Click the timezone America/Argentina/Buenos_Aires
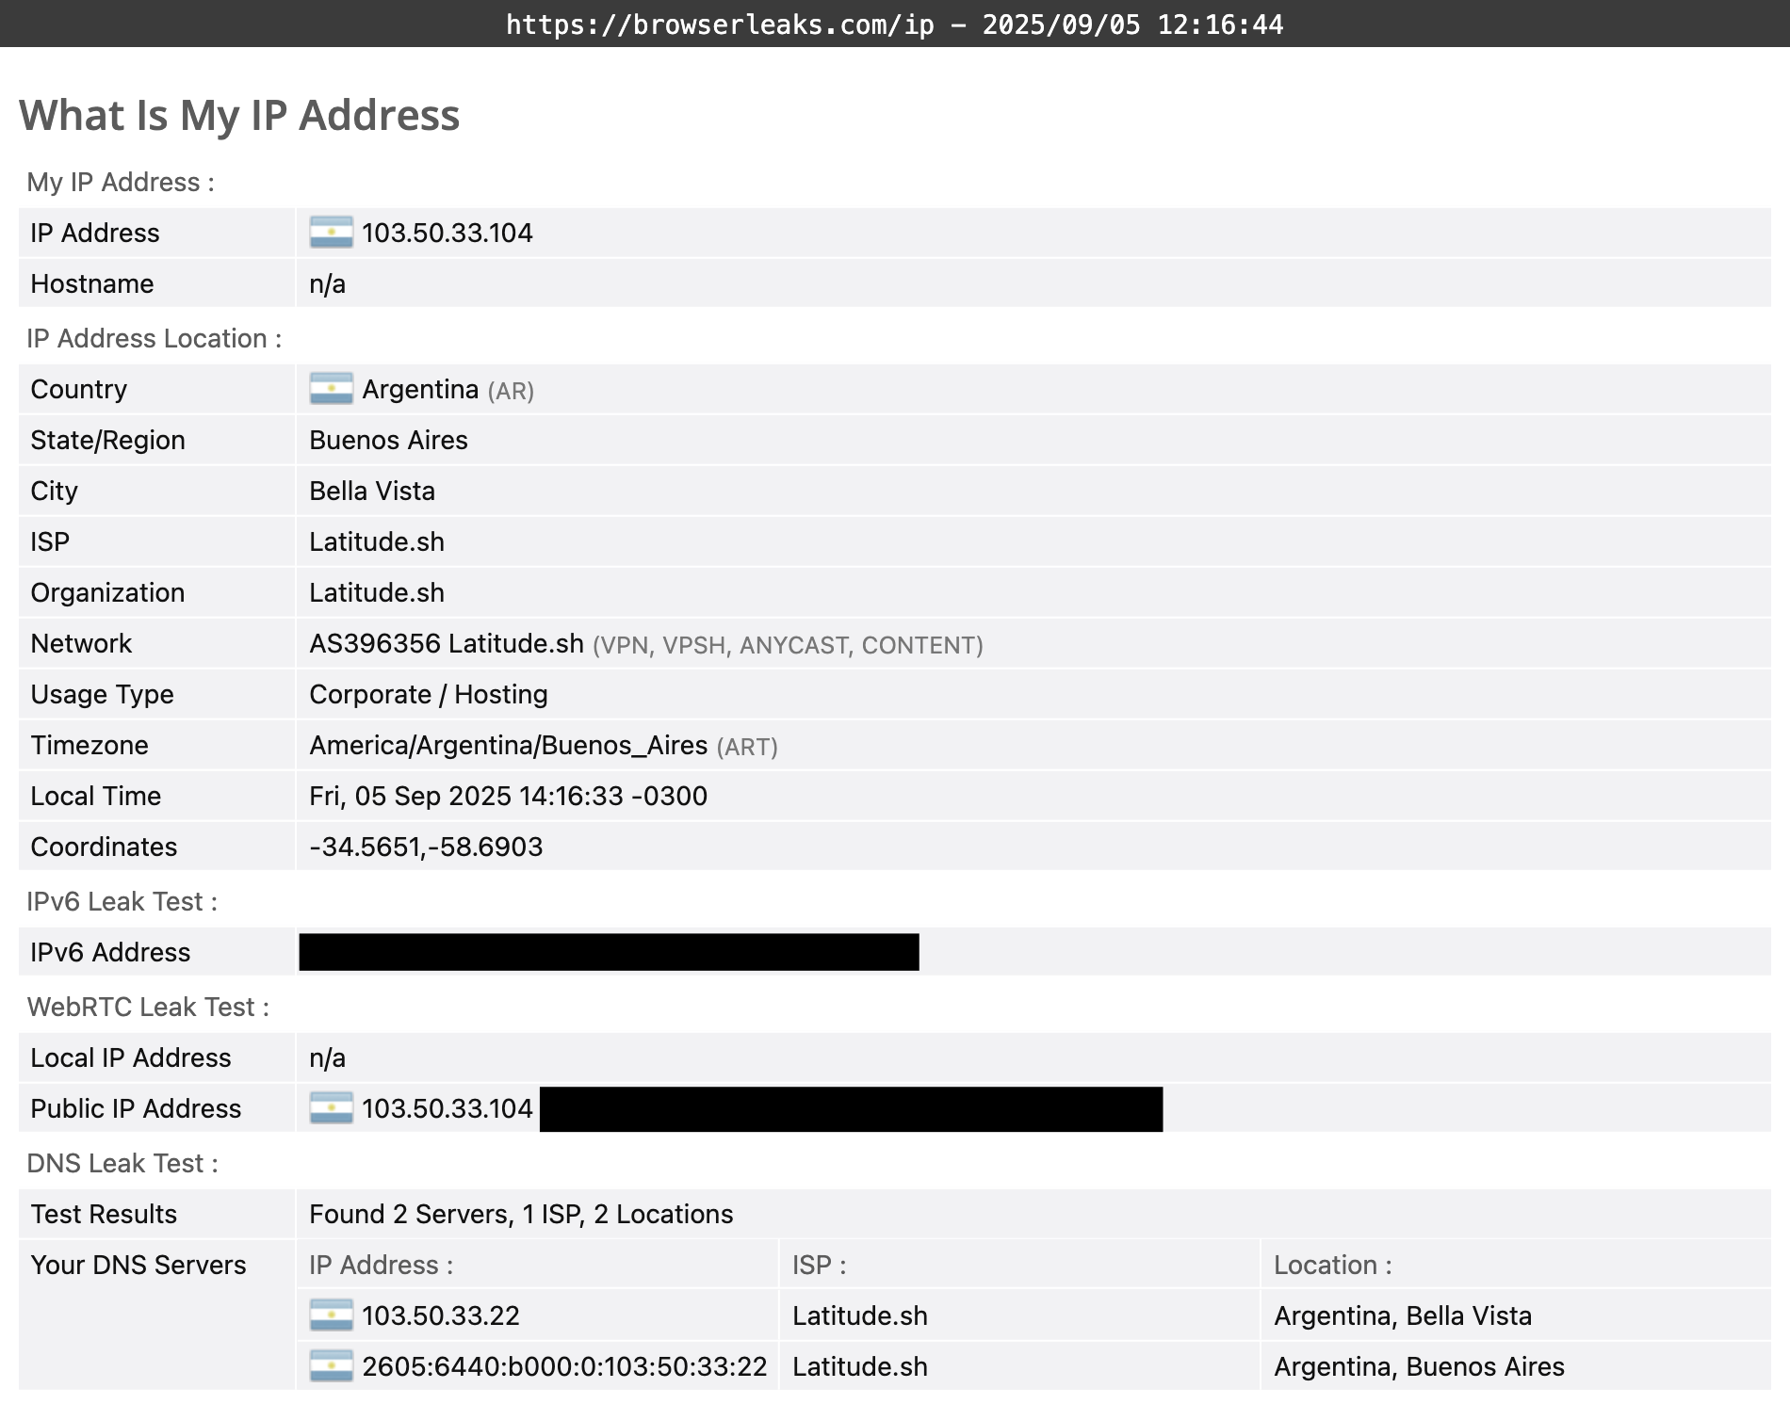1790x1404 pixels. [509, 745]
